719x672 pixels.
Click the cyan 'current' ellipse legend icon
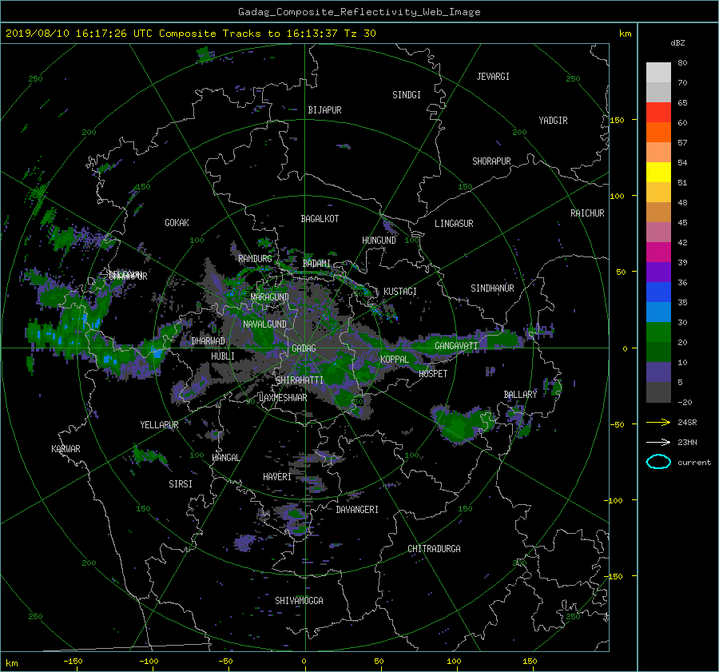[x=658, y=462]
